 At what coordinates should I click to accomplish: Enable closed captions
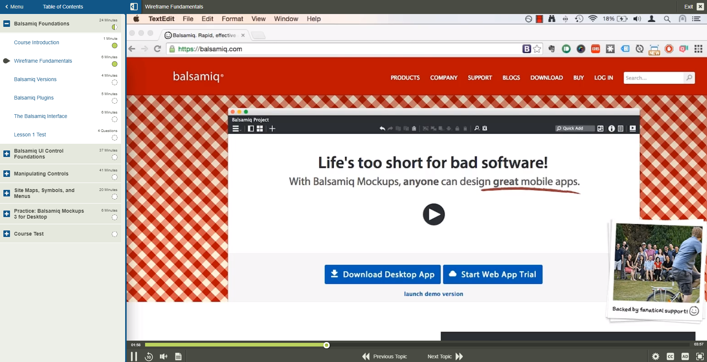coord(670,356)
